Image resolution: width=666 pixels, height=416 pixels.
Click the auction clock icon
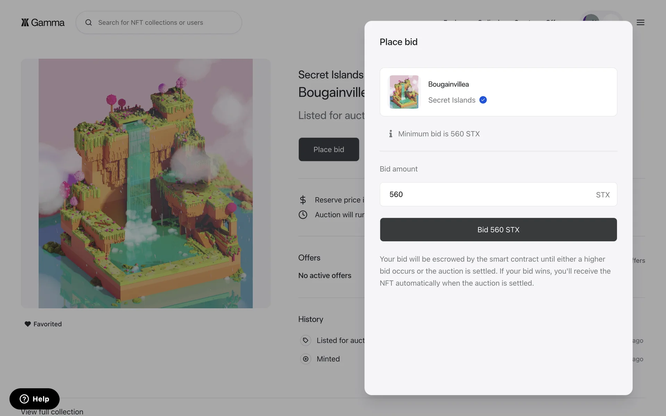(303, 215)
